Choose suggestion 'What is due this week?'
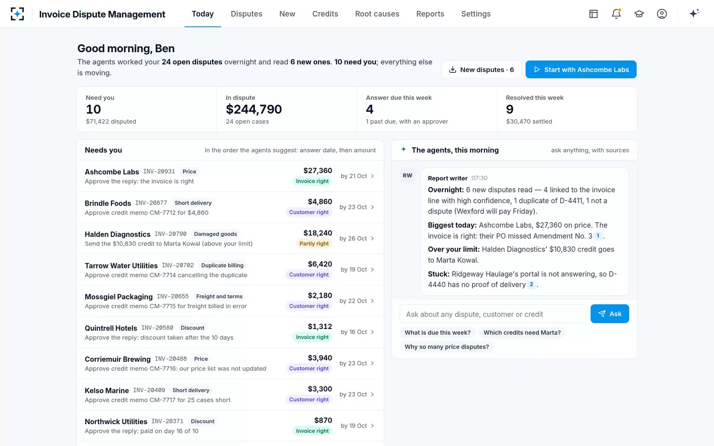714x446 pixels. point(437,333)
